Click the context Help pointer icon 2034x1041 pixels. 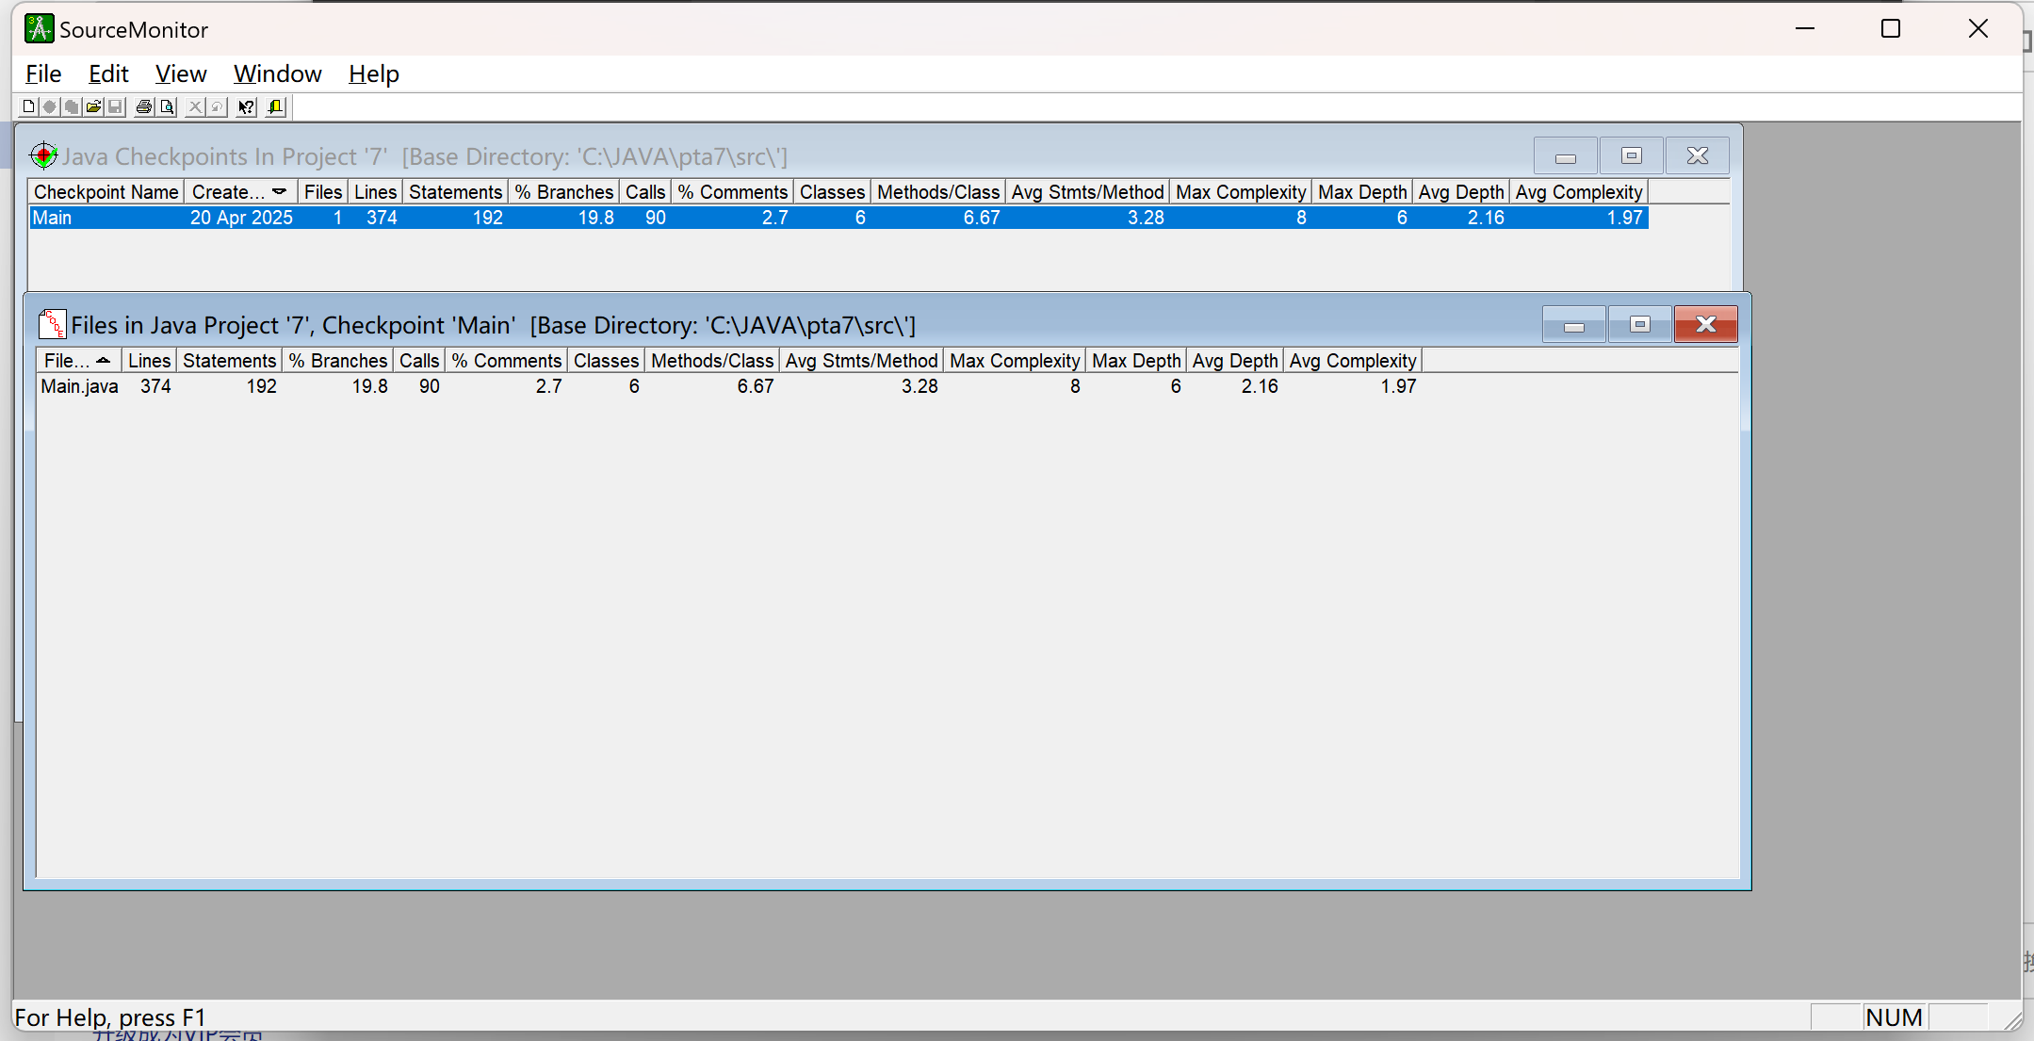pyautogui.click(x=246, y=107)
